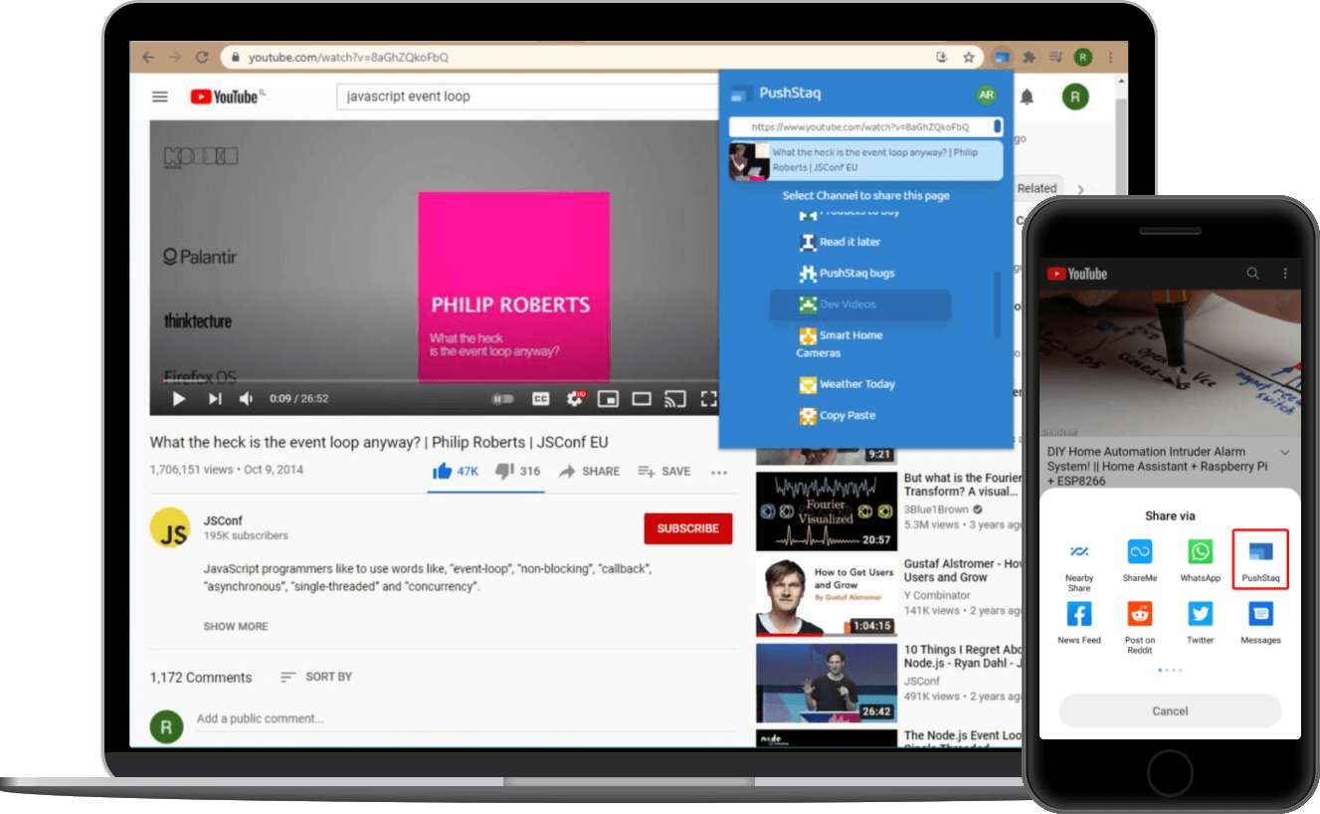This screenshot has width=1320, height=814.
Task: Open the SORT BY comments dropdown
Action: coord(316,677)
